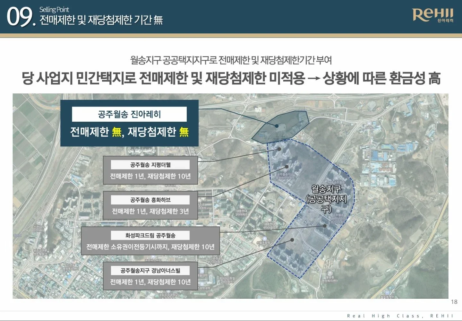462x321 pixels.
Task: Click the dark-shaded 진아레히 site polygon on the map
Action: point(281,126)
